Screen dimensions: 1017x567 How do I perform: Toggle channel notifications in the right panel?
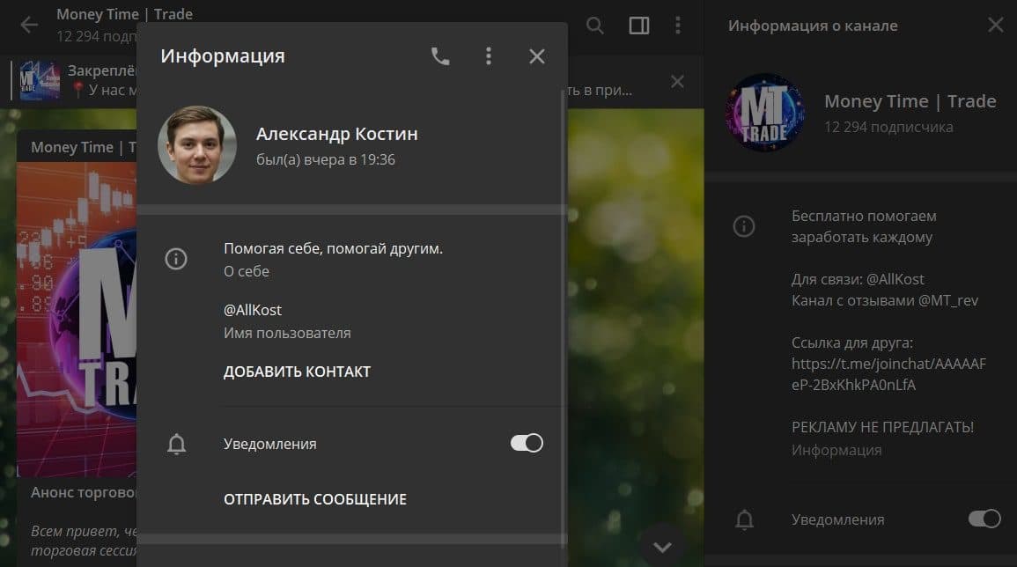(x=984, y=519)
